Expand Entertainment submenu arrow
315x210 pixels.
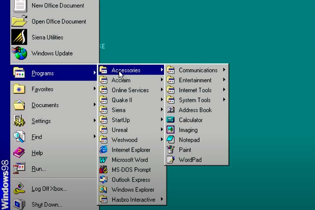click(224, 80)
